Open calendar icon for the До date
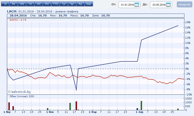This screenshot has width=194, height=116. tap(168, 5)
